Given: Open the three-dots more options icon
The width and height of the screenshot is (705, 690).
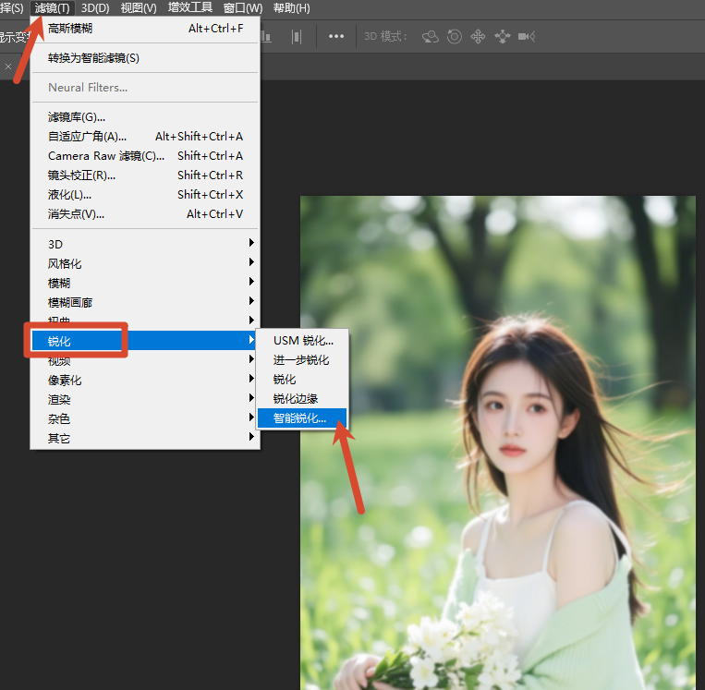Looking at the screenshot, I should point(336,37).
